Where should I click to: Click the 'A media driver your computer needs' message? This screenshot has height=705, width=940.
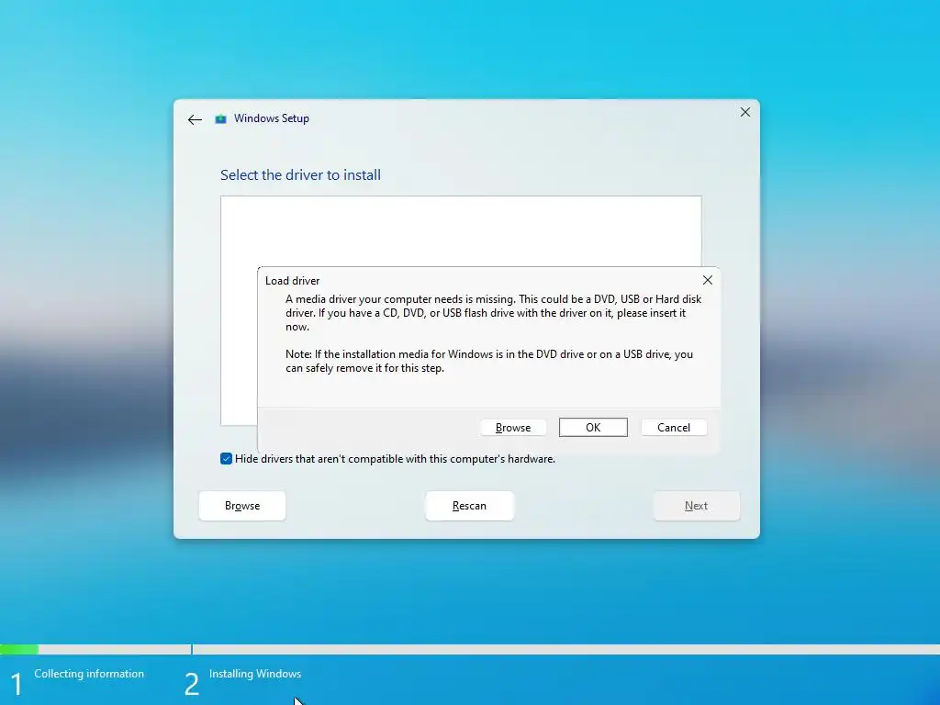[493, 313]
